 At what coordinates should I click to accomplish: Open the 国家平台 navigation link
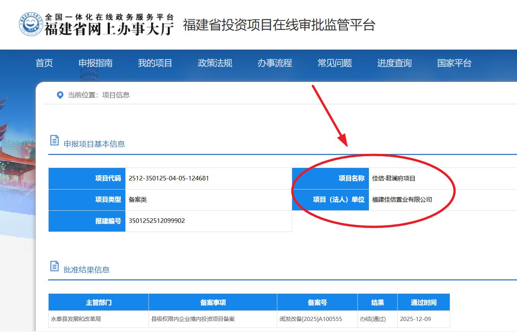pyautogui.click(x=454, y=63)
